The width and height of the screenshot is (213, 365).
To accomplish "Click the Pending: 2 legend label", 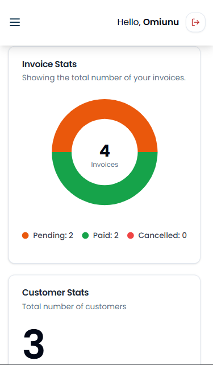I will point(53,236).
